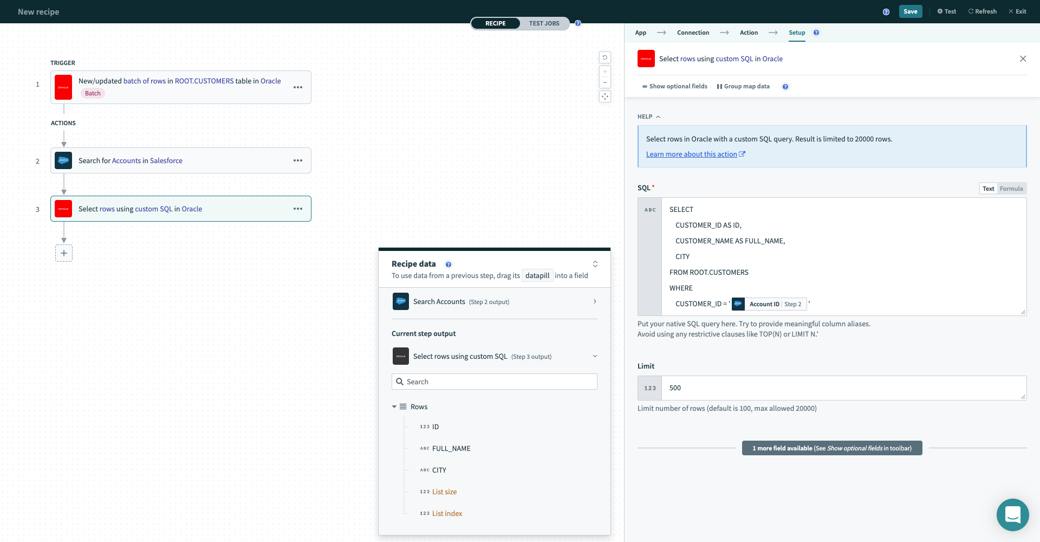Expand Search Accounts Step 2 output

595,301
